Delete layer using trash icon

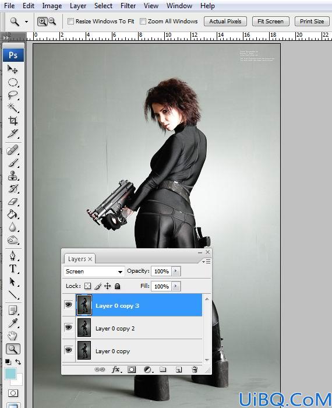pos(195,370)
